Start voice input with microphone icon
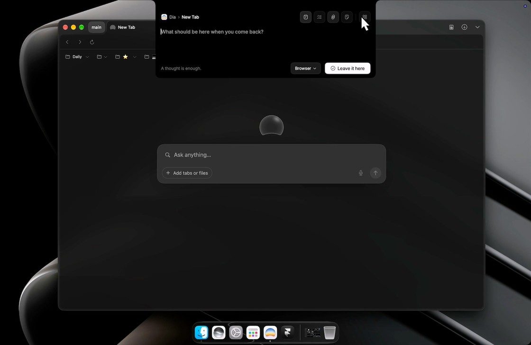 361,173
